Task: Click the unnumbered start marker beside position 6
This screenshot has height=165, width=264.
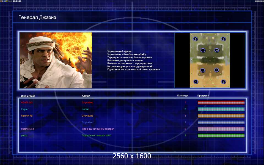Action: pos(203,50)
